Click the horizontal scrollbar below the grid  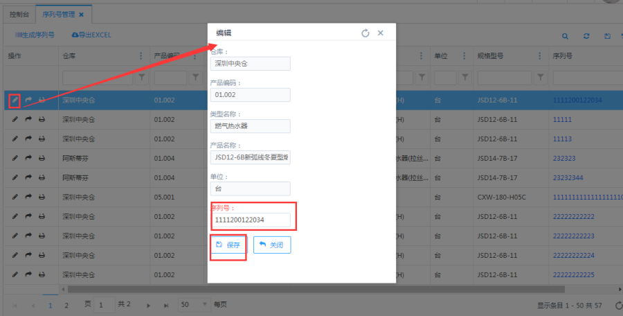coord(311,289)
